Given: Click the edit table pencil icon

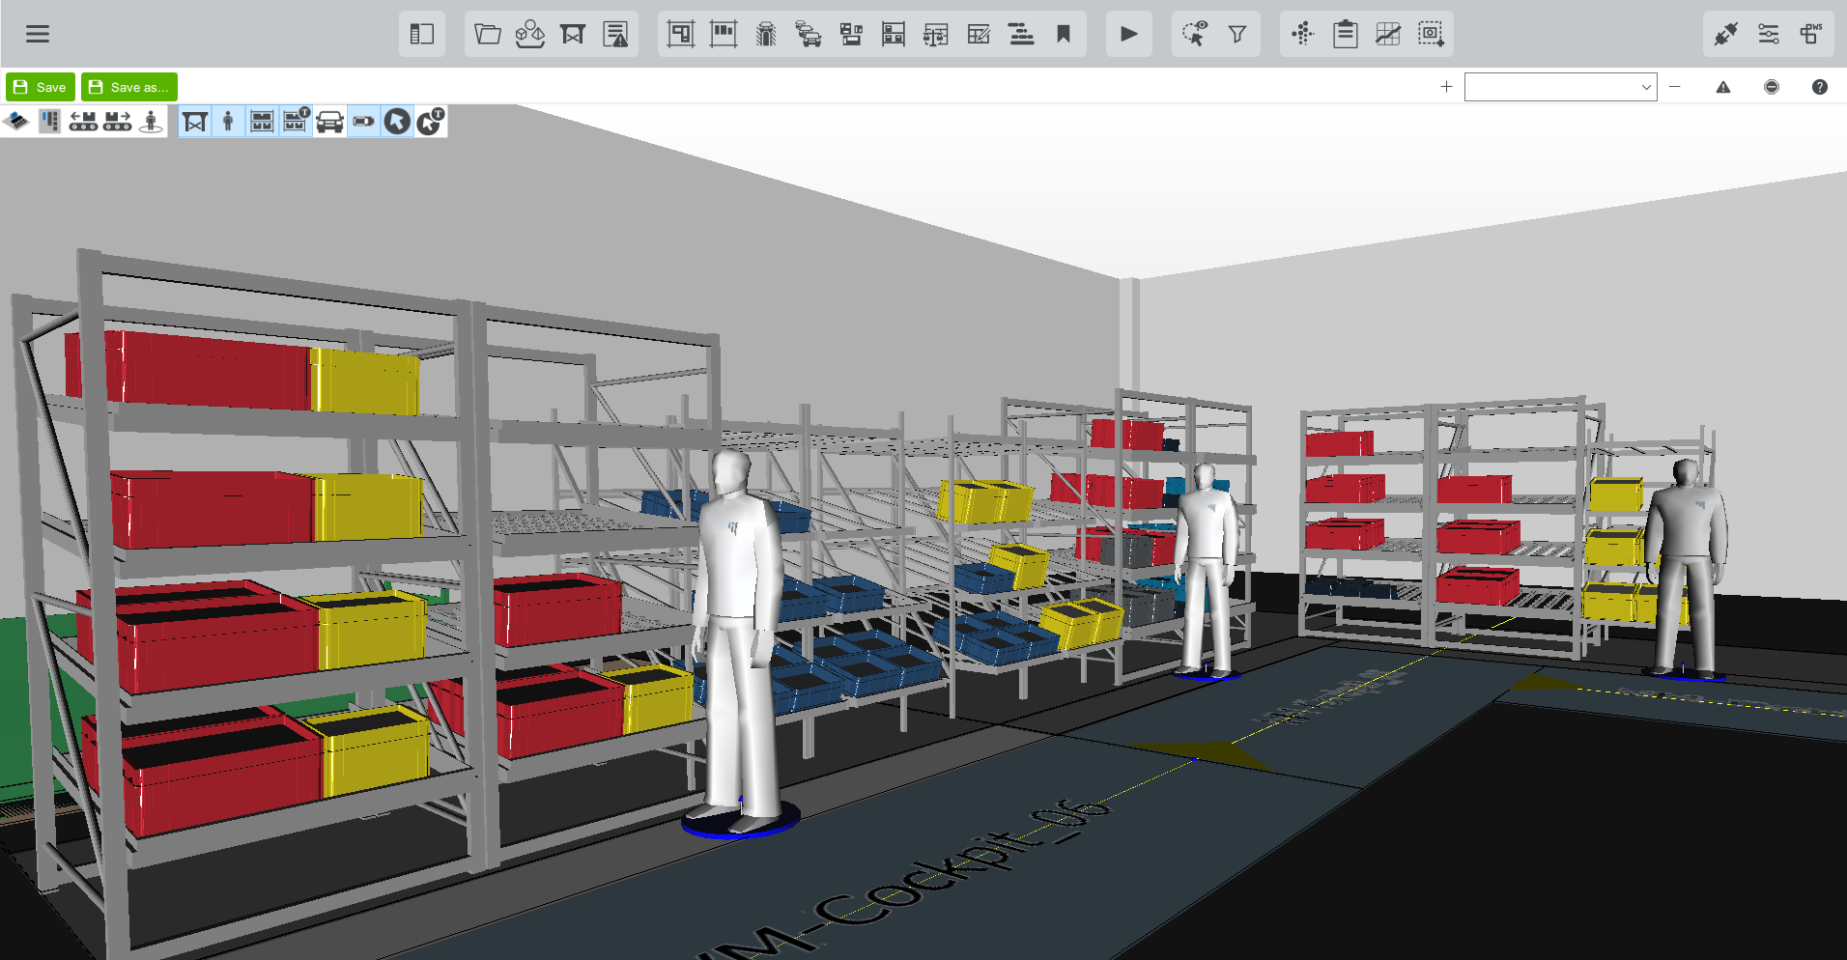Looking at the screenshot, I should coord(979,34).
